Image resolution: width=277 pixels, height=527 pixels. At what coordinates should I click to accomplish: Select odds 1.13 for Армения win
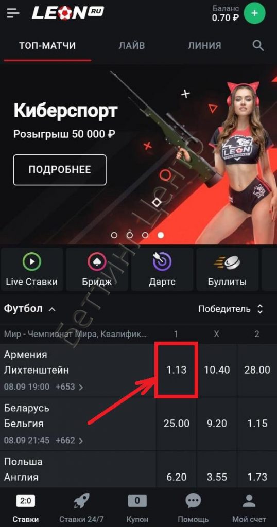tap(177, 370)
